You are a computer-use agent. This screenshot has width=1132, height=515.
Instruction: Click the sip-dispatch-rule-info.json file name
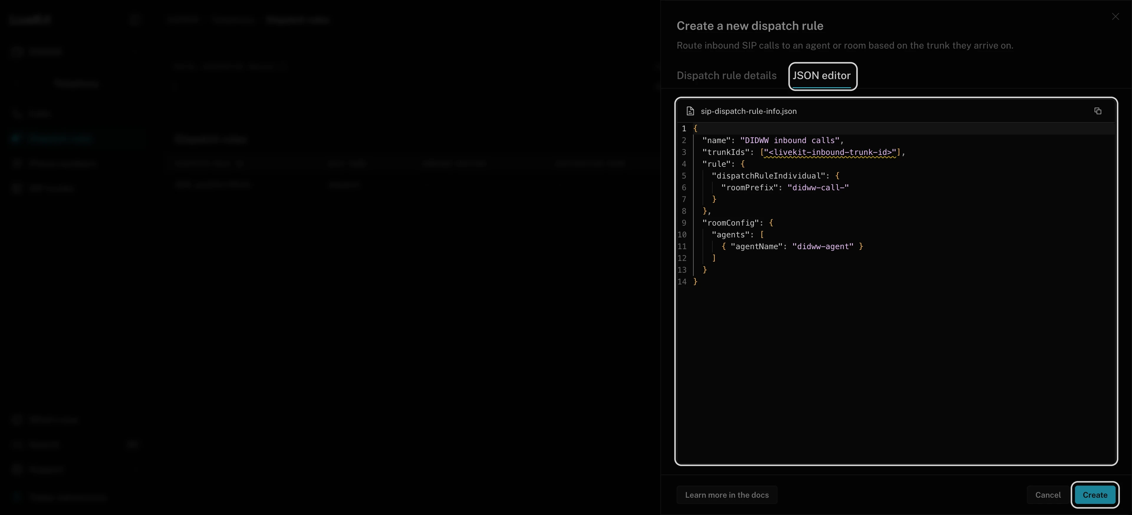coord(748,111)
